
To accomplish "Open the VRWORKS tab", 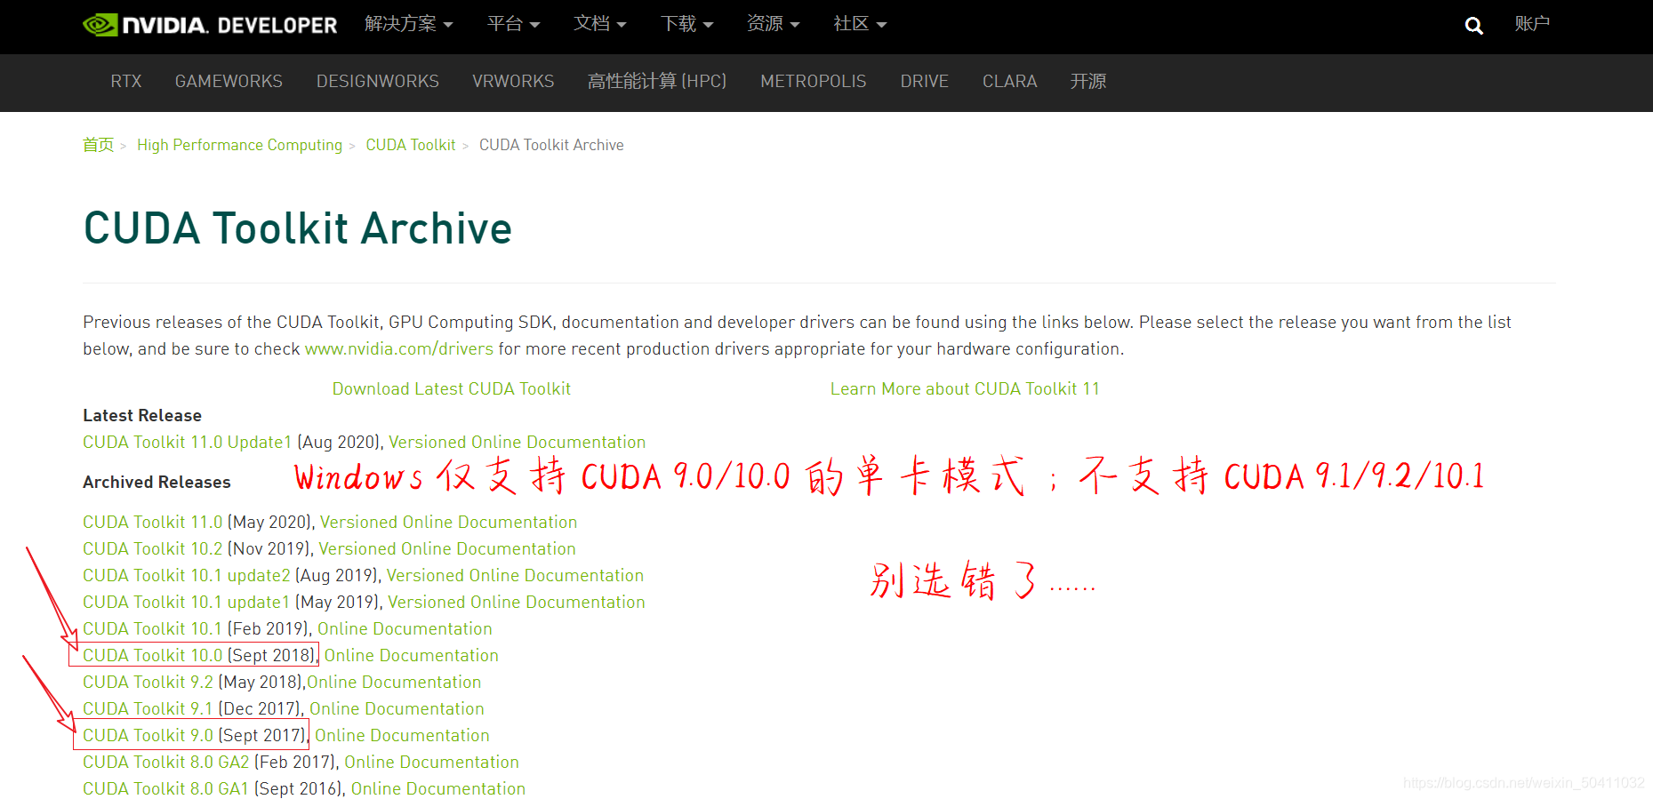I will pyautogui.click(x=513, y=81).
